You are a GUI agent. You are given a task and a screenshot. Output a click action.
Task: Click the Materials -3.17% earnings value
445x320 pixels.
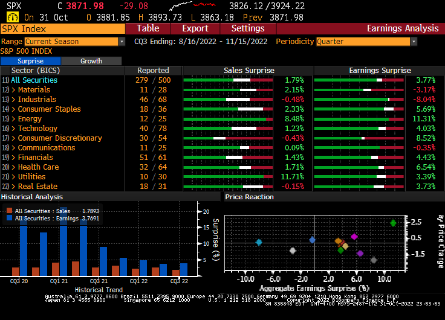click(x=424, y=90)
